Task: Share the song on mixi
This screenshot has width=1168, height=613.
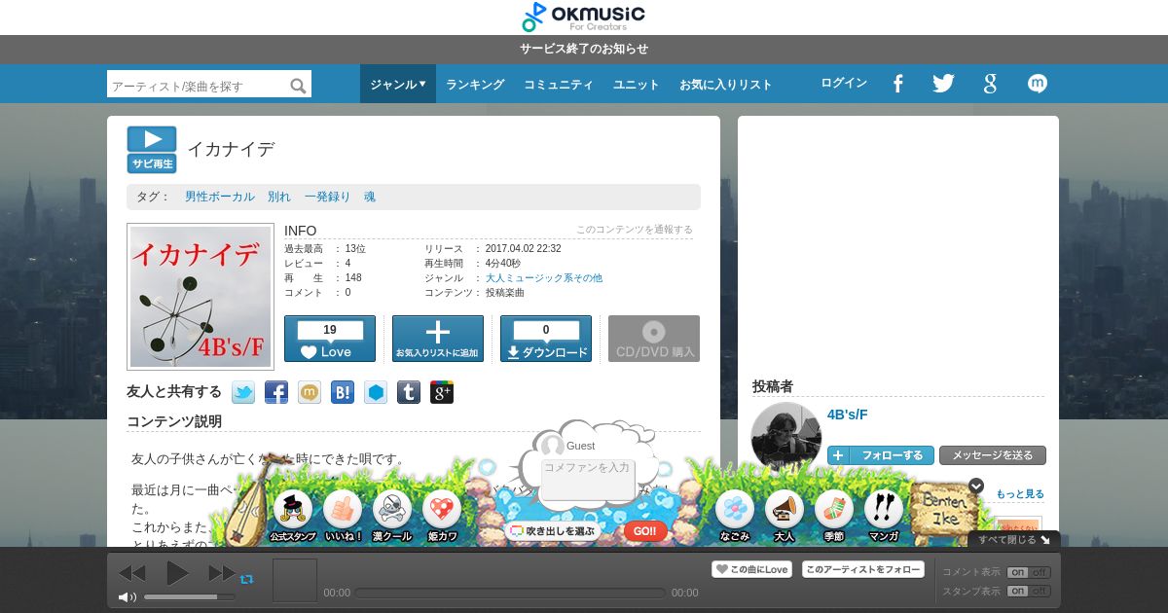Action: (310, 392)
